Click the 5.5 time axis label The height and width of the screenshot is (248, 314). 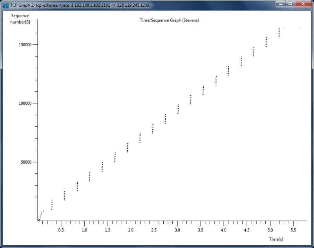pos(293,230)
